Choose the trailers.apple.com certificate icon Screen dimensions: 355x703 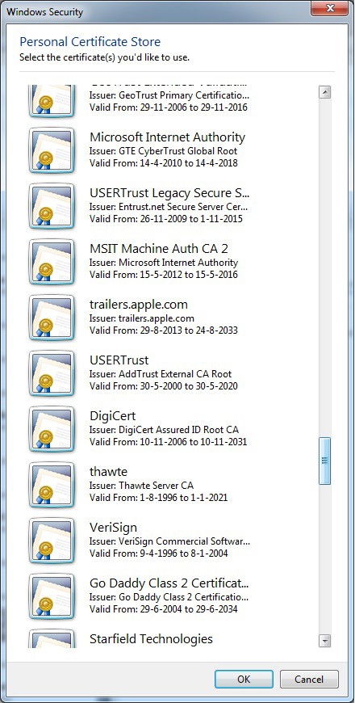click(x=52, y=318)
